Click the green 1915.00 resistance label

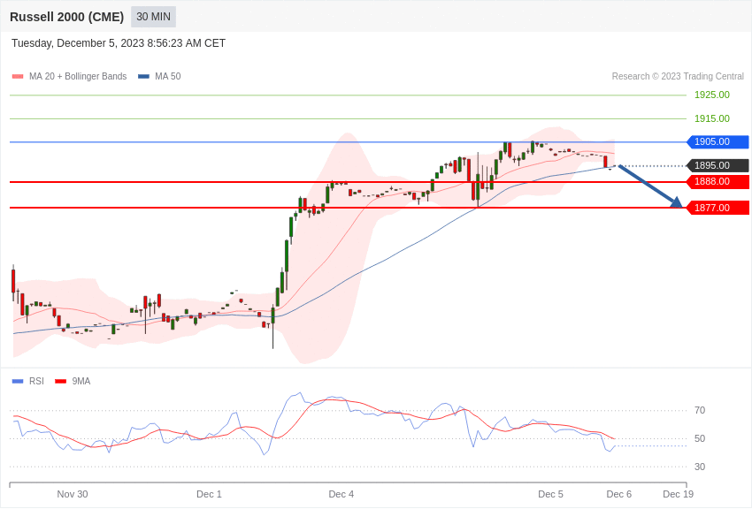[x=712, y=118]
